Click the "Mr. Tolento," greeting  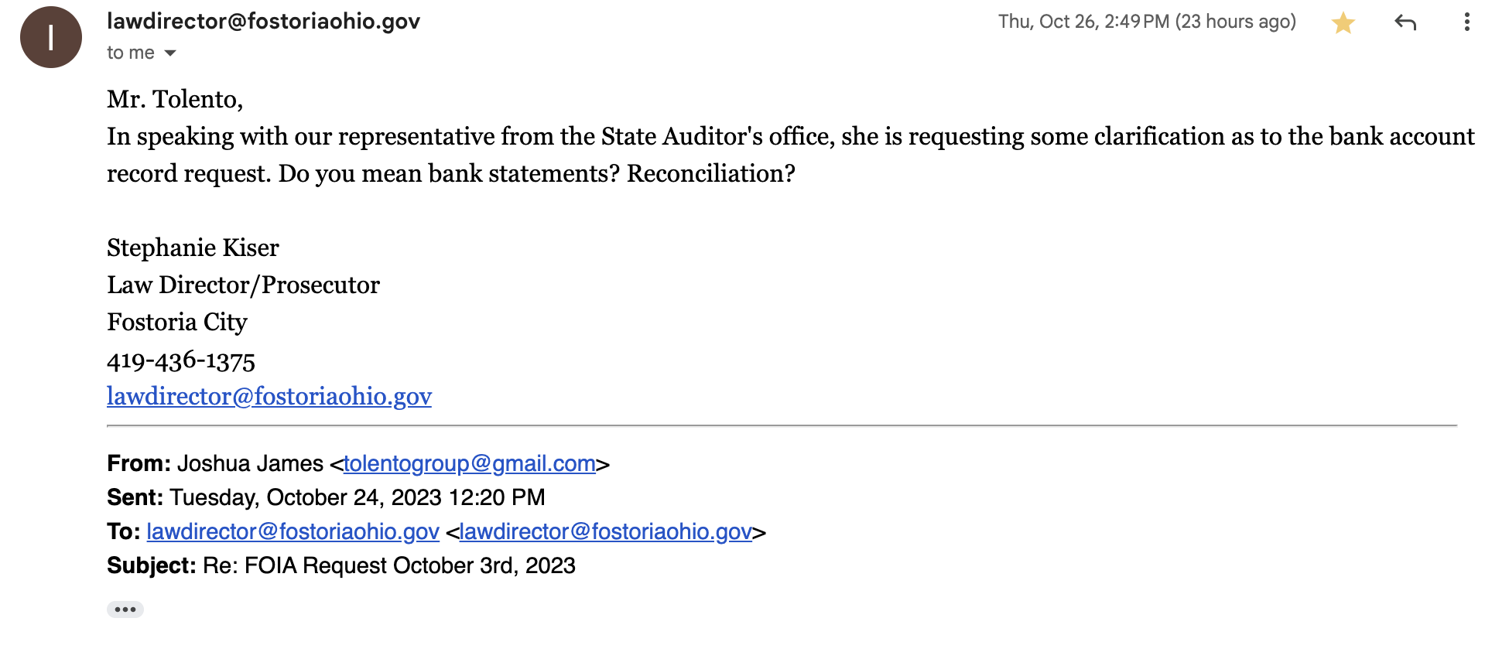pyautogui.click(x=175, y=99)
